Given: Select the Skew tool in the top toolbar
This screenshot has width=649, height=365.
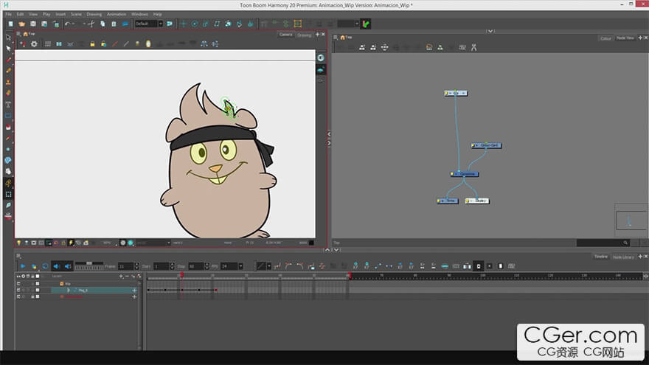Looking at the screenshot, I should point(217,24).
